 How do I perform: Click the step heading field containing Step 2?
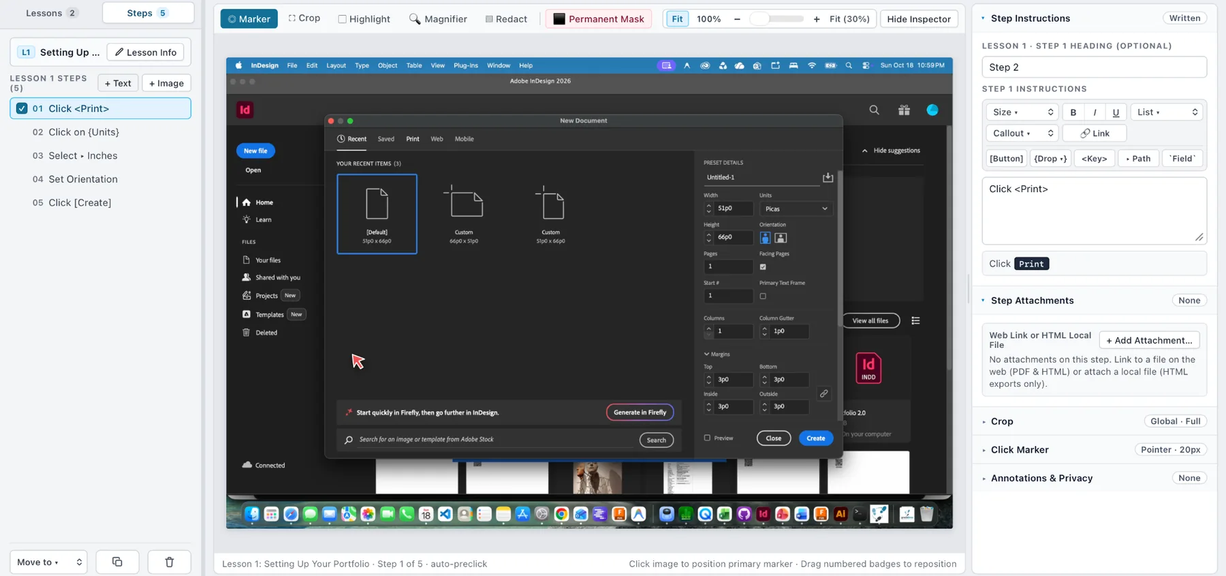(x=1094, y=67)
